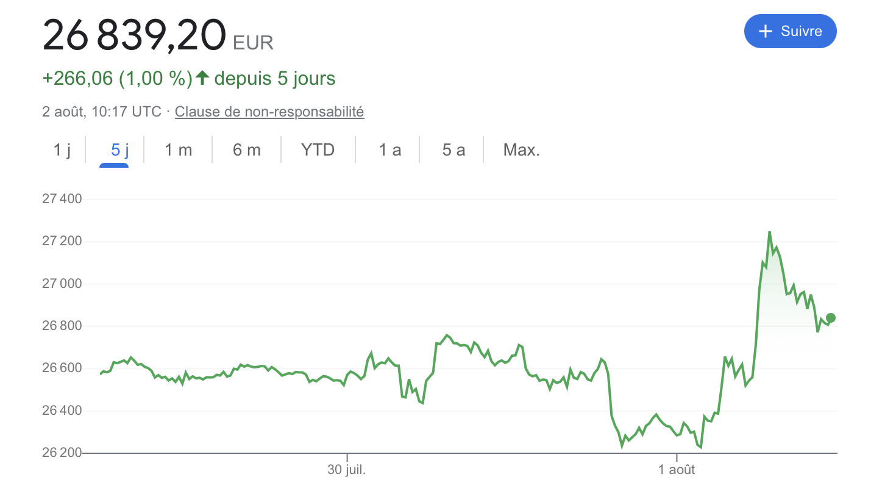Click the 30 juil. axis marker

coord(347,470)
